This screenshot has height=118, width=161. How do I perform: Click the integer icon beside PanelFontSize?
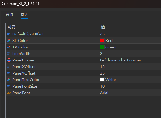[x=9, y=86]
